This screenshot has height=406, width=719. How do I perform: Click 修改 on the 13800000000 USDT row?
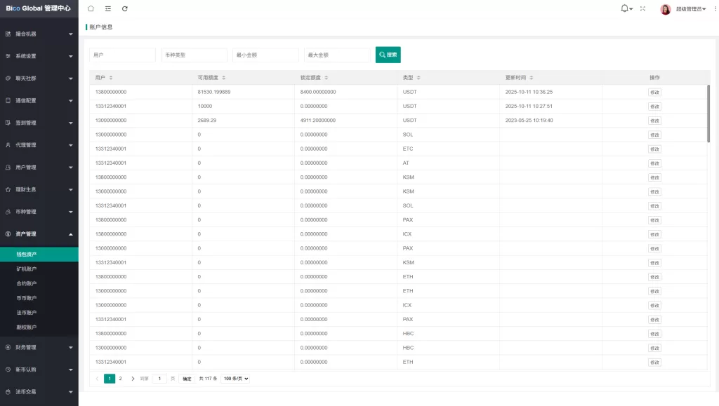pyautogui.click(x=654, y=92)
